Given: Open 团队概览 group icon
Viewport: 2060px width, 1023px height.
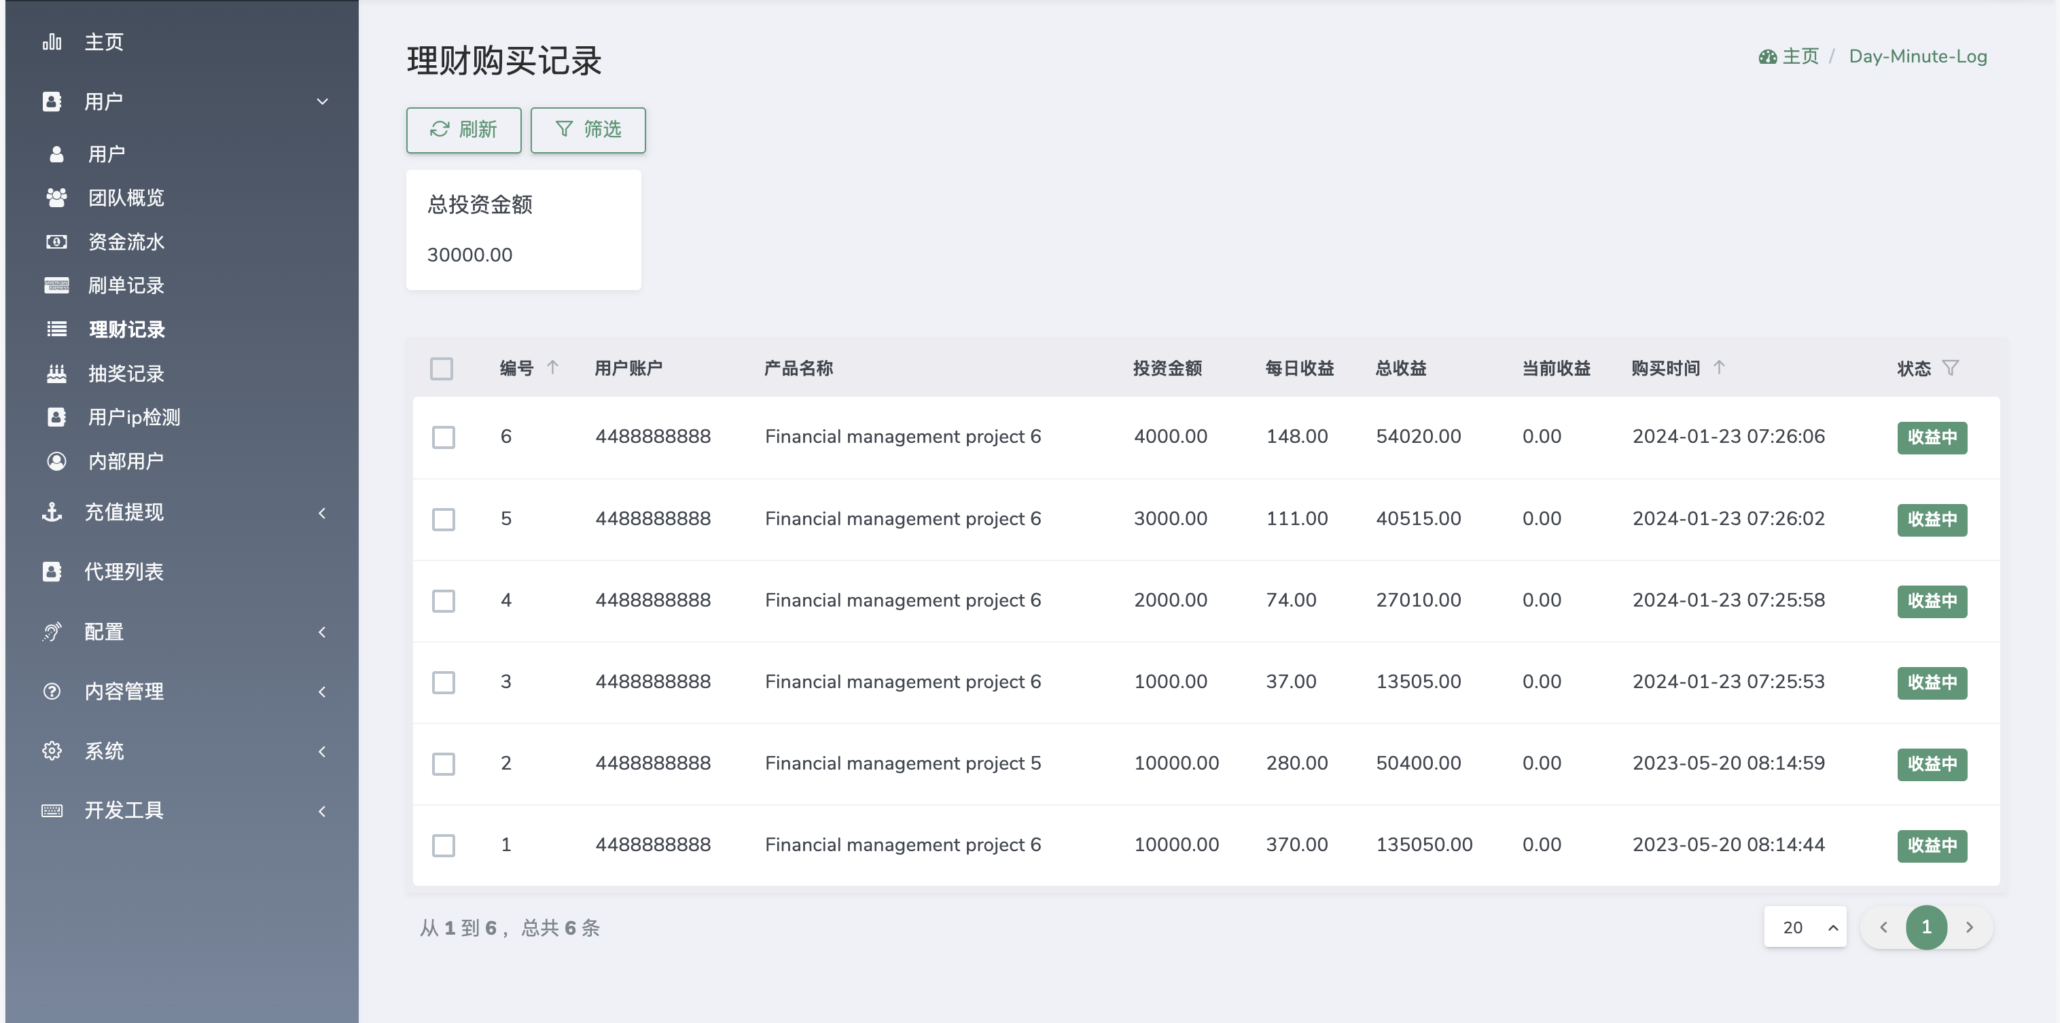Looking at the screenshot, I should point(56,198).
